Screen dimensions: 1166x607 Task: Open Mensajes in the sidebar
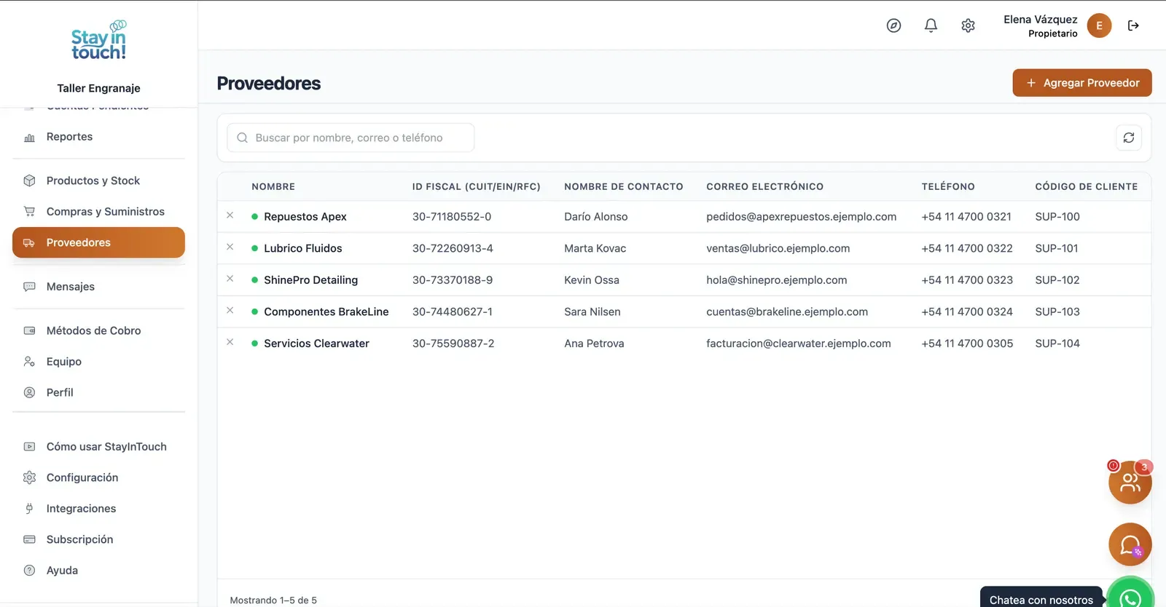pos(98,287)
